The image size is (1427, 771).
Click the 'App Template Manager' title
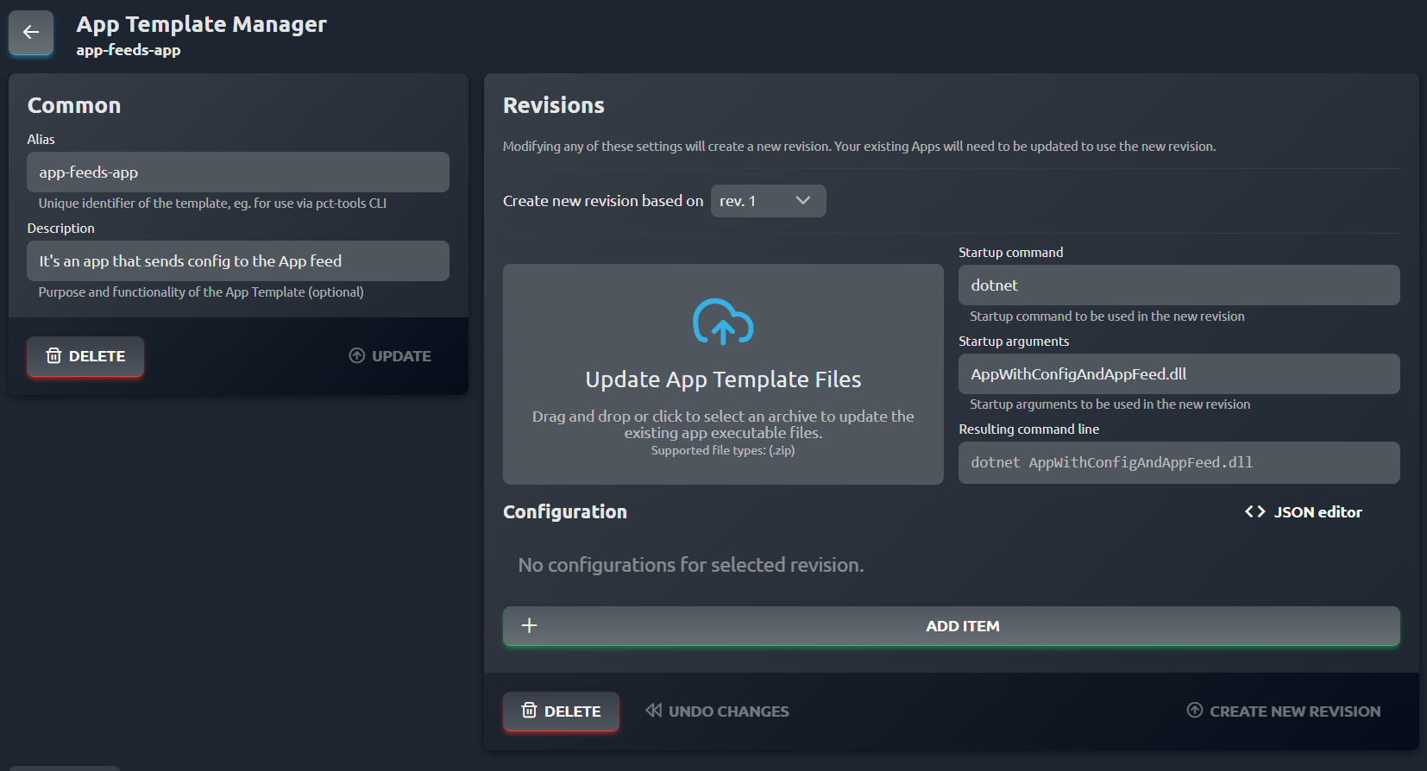(201, 24)
